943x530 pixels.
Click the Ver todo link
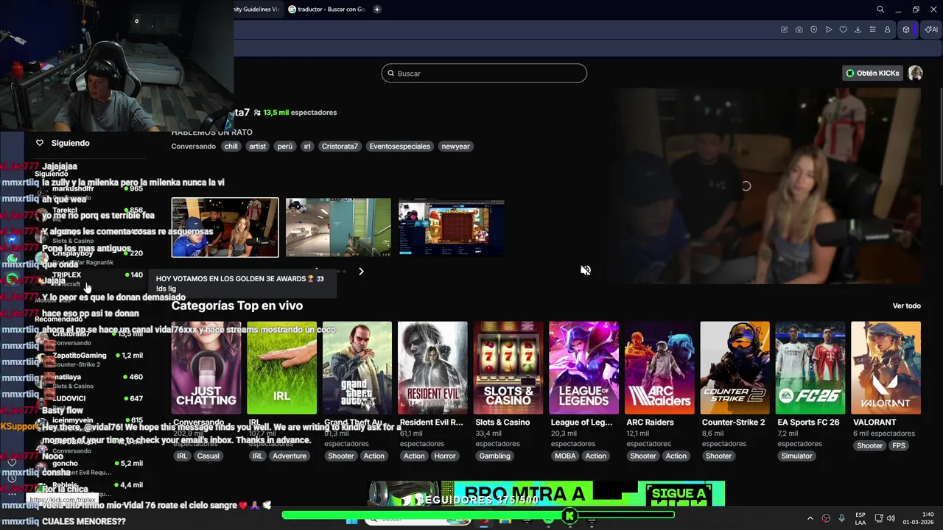(x=907, y=306)
